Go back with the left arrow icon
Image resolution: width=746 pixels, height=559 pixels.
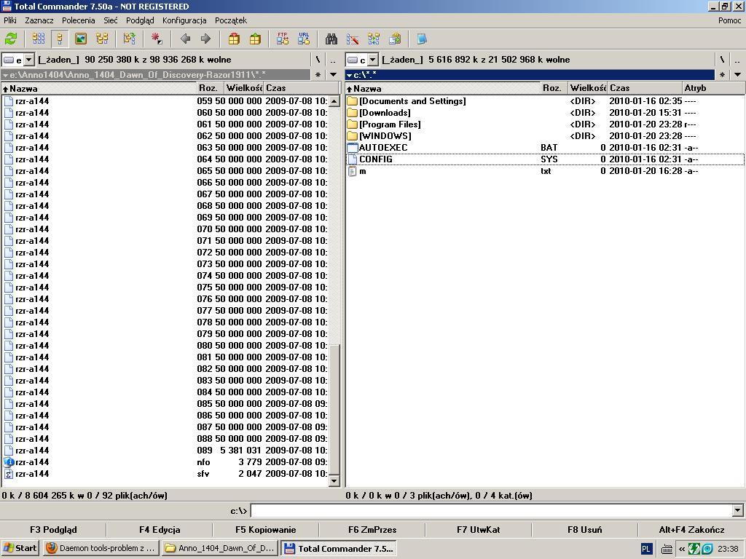[185, 39]
